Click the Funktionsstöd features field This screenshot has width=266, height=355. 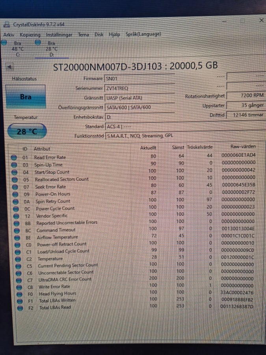coord(185,136)
